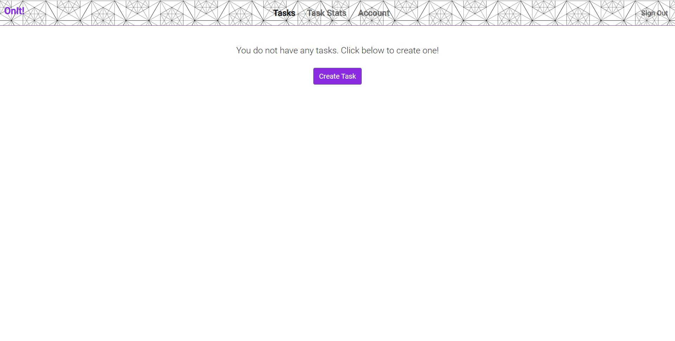Image resolution: width=675 pixels, height=341 pixels.
Task: View statistics via Task Stats
Action: tap(327, 13)
